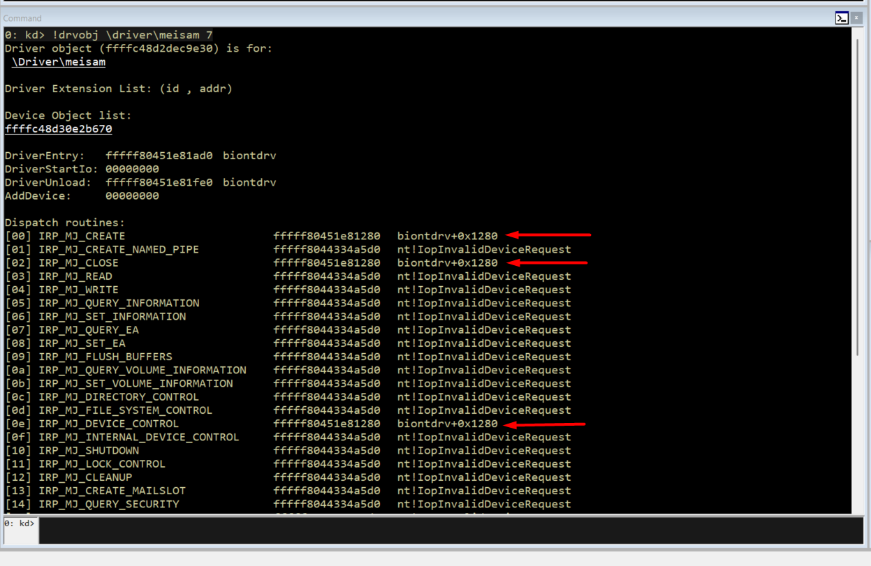871x566 pixels.
Task: Click the DriverUnload address fffff80451e81fe0
Action: point(159,182)
